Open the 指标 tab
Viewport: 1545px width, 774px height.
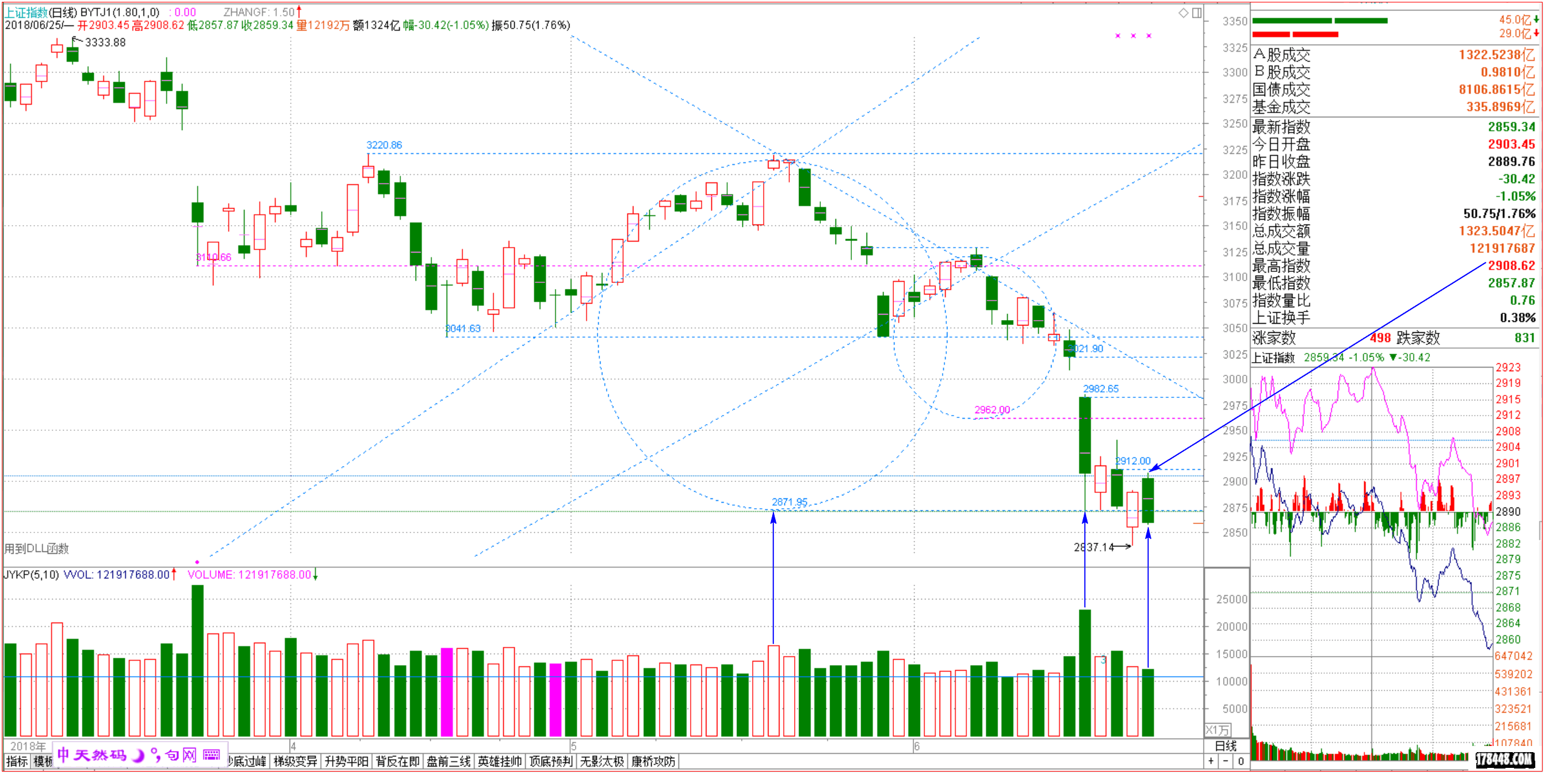click(x=17, y=761)
